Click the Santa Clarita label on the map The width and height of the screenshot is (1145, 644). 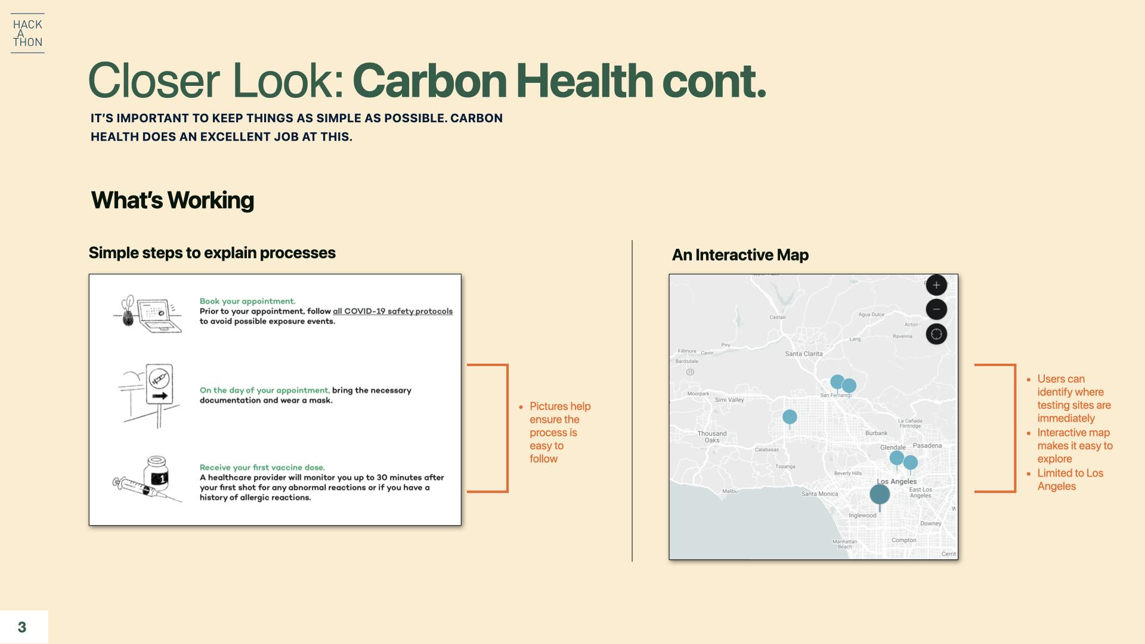pos(803,354)
